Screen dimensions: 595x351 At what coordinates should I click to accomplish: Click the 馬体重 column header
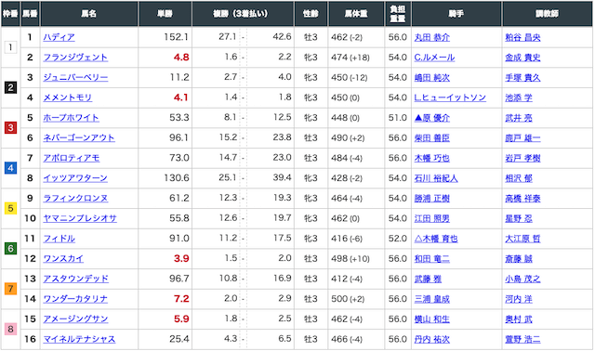356,14
